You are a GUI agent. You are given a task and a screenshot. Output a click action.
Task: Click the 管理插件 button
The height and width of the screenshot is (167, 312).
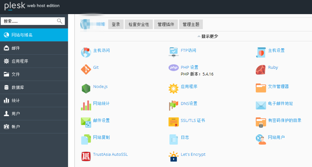(x=166, y=24)
